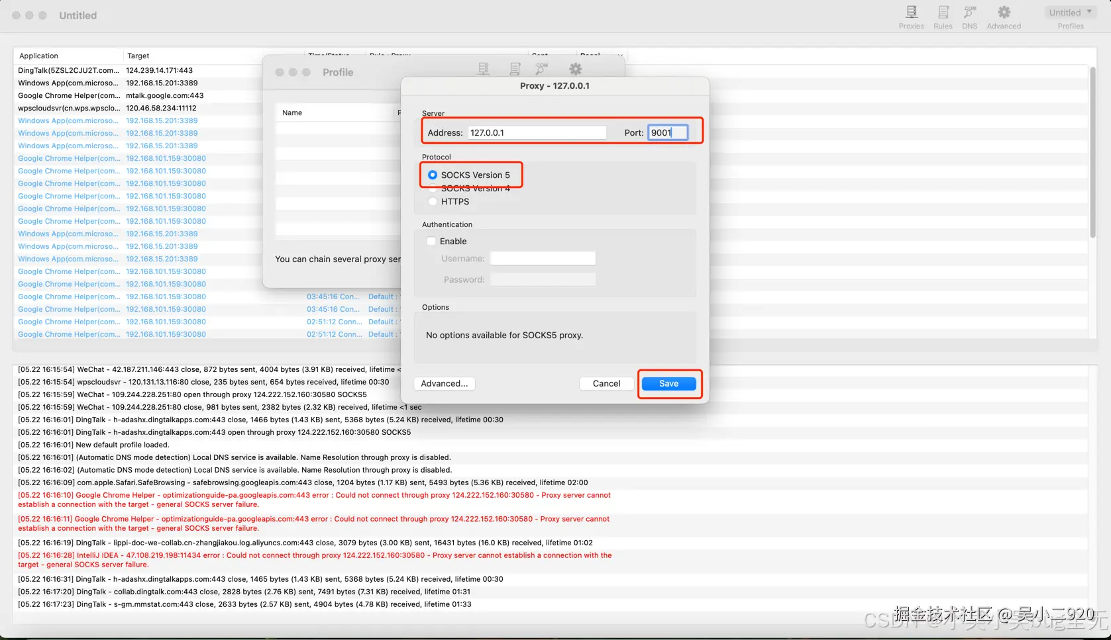Viewport: 1111px width, 640px height.
Task: Click target mtalk.google.com:443
Action: [165, 95]
